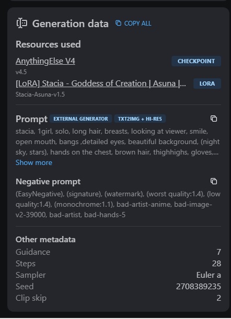Click the COPY ALL generation data button

133,23
